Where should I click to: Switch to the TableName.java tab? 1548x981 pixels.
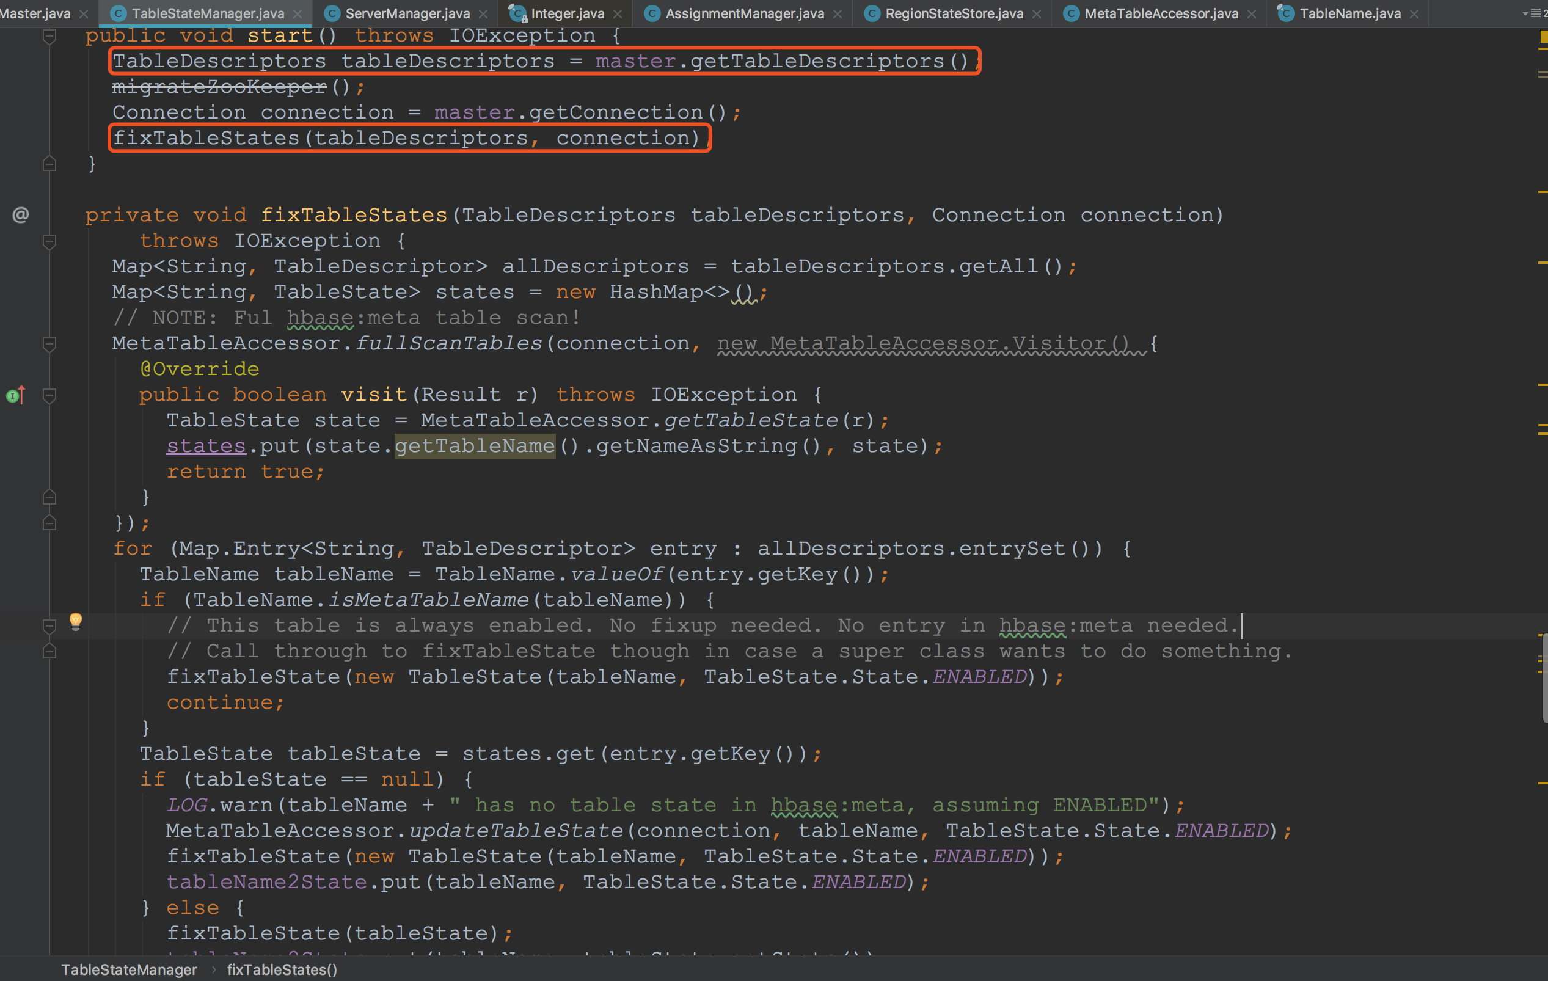[1350, 13]
